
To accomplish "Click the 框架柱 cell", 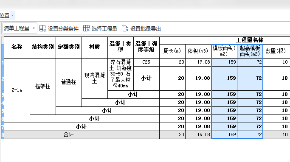I will point(43,87).
